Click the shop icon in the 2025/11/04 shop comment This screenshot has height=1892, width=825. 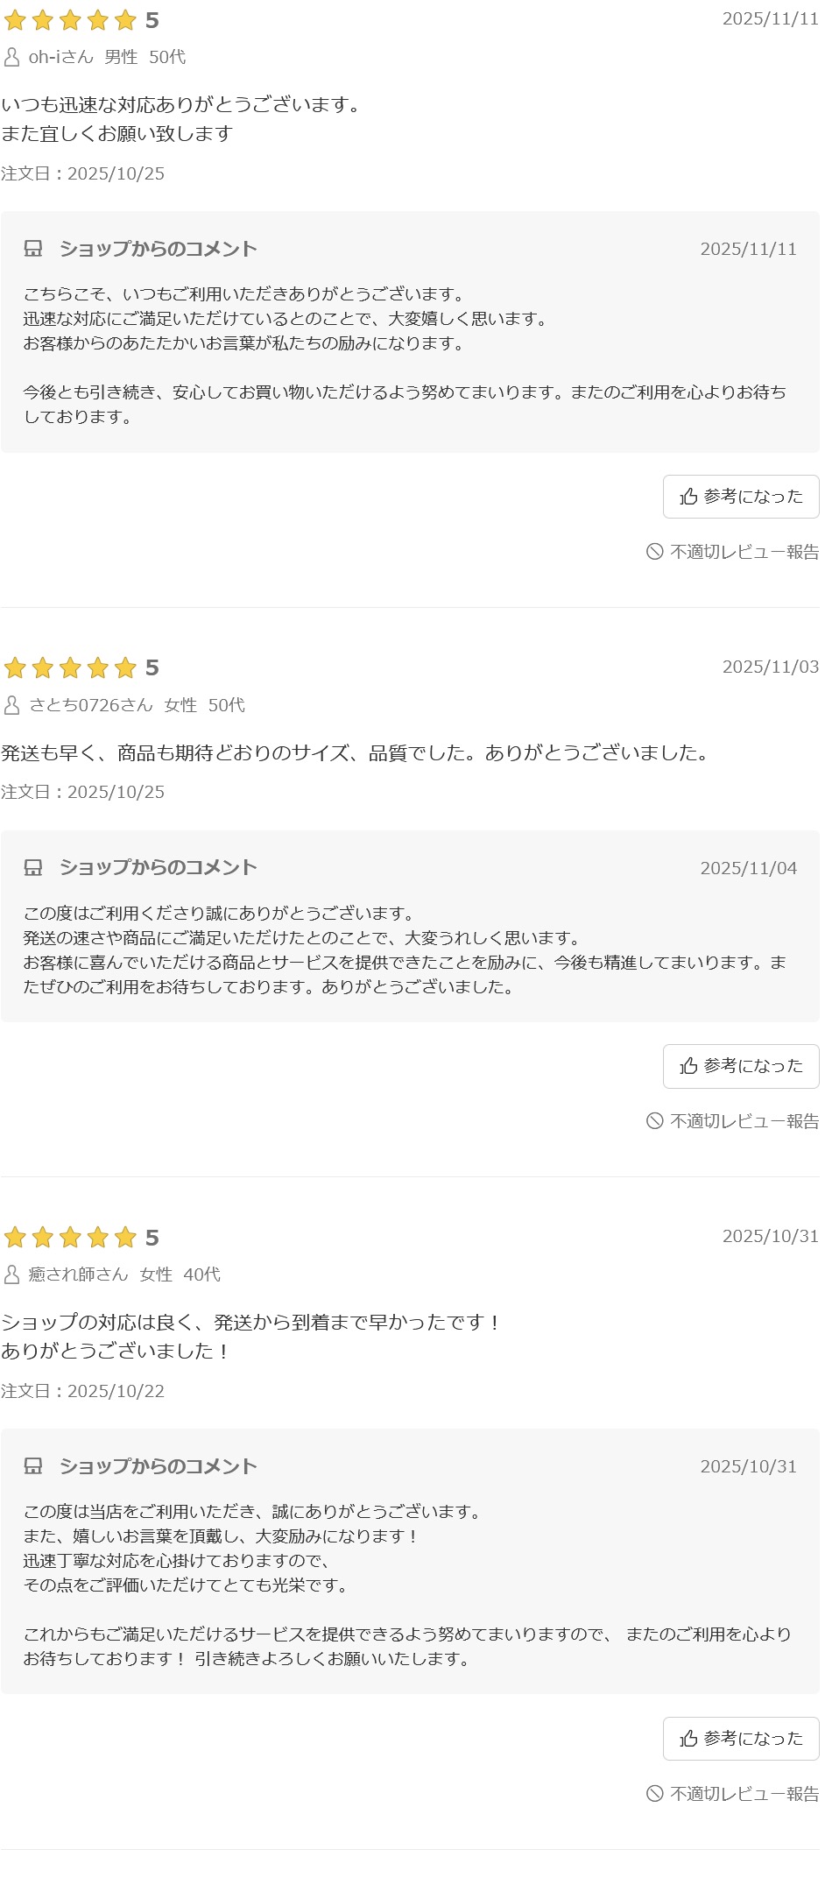click(x=33, y=867)
